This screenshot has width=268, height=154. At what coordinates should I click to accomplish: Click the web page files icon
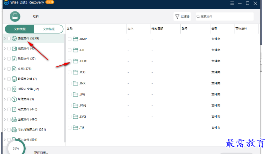click(14, 109)
